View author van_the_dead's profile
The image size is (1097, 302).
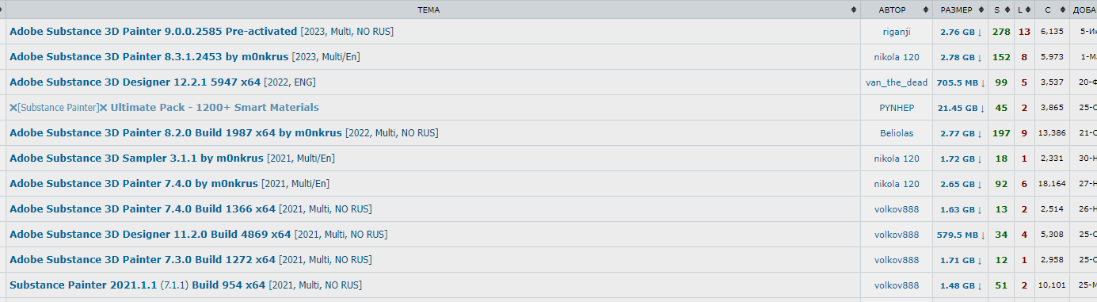click(x=897, y=82)
